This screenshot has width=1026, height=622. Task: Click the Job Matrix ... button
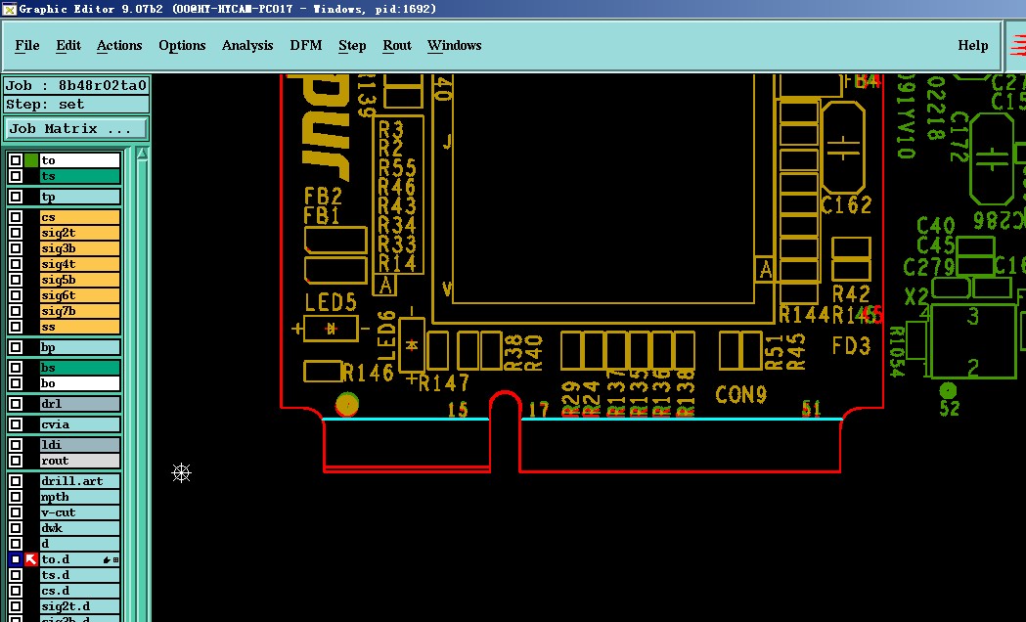(x=76, y=129)
